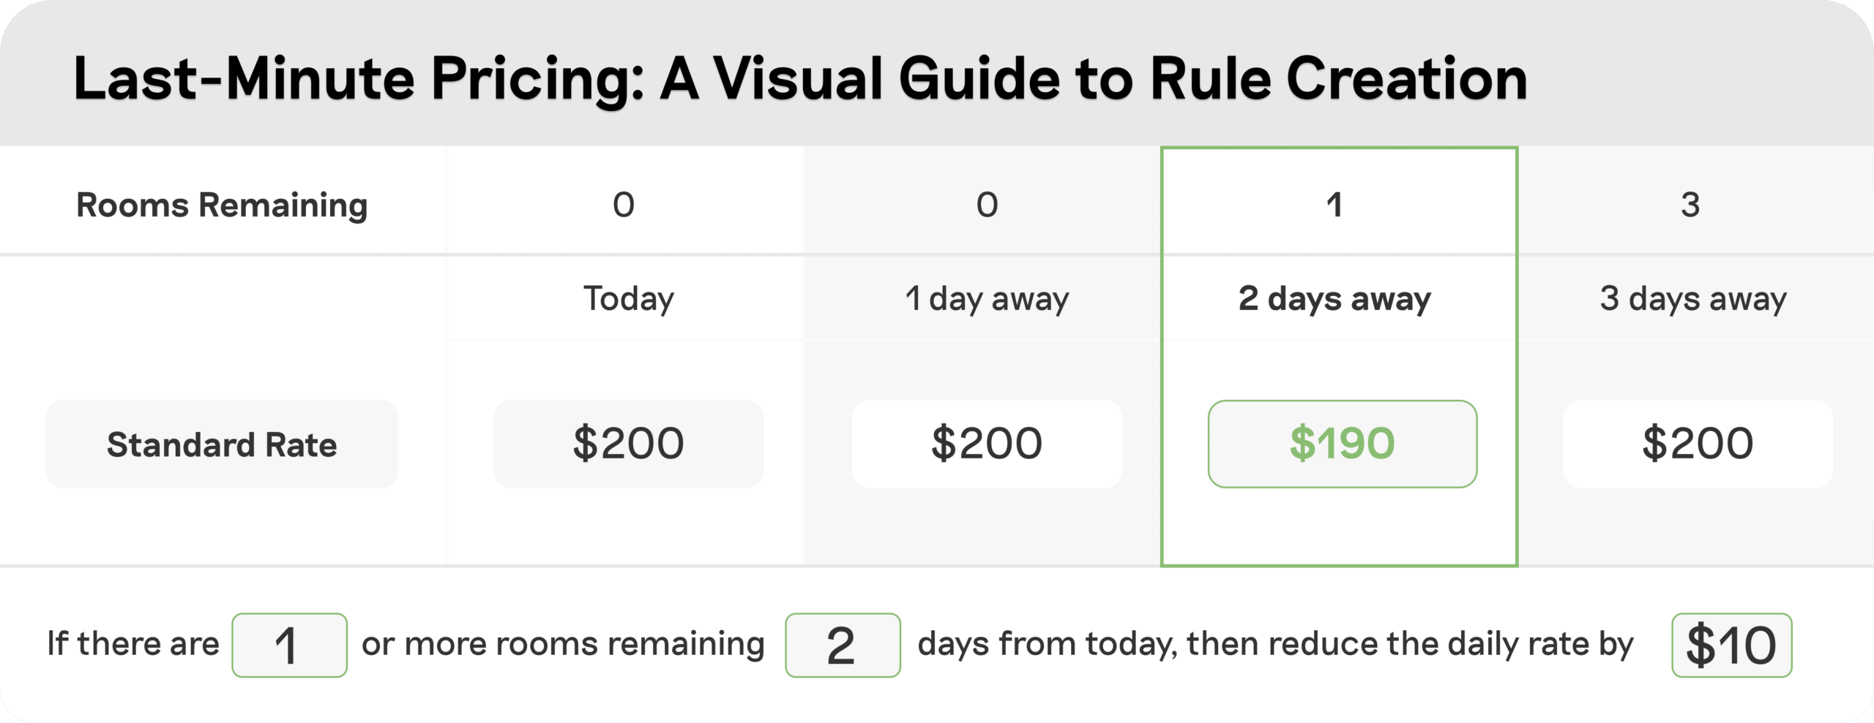1874x723 pixels.
Task: Click rooms remaining value 3
Action: point(1690,205)
